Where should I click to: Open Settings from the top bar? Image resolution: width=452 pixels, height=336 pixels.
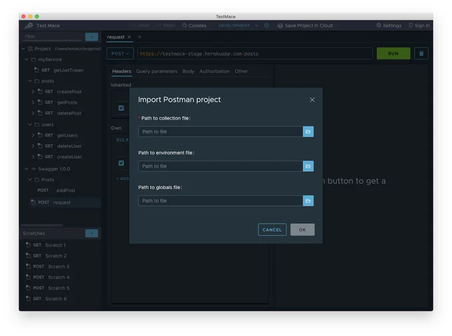[x=389, y=26]
